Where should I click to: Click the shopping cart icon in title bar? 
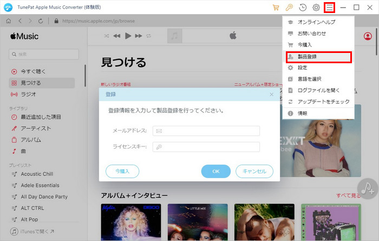pos(276,8)
